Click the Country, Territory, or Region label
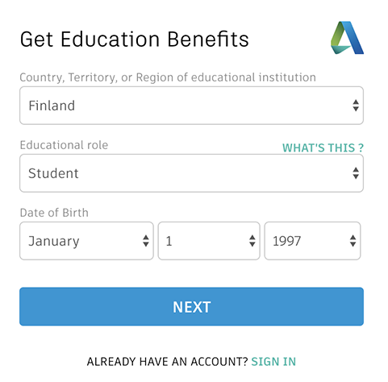This screenshot has width=388, height=382. pos(168,77)
